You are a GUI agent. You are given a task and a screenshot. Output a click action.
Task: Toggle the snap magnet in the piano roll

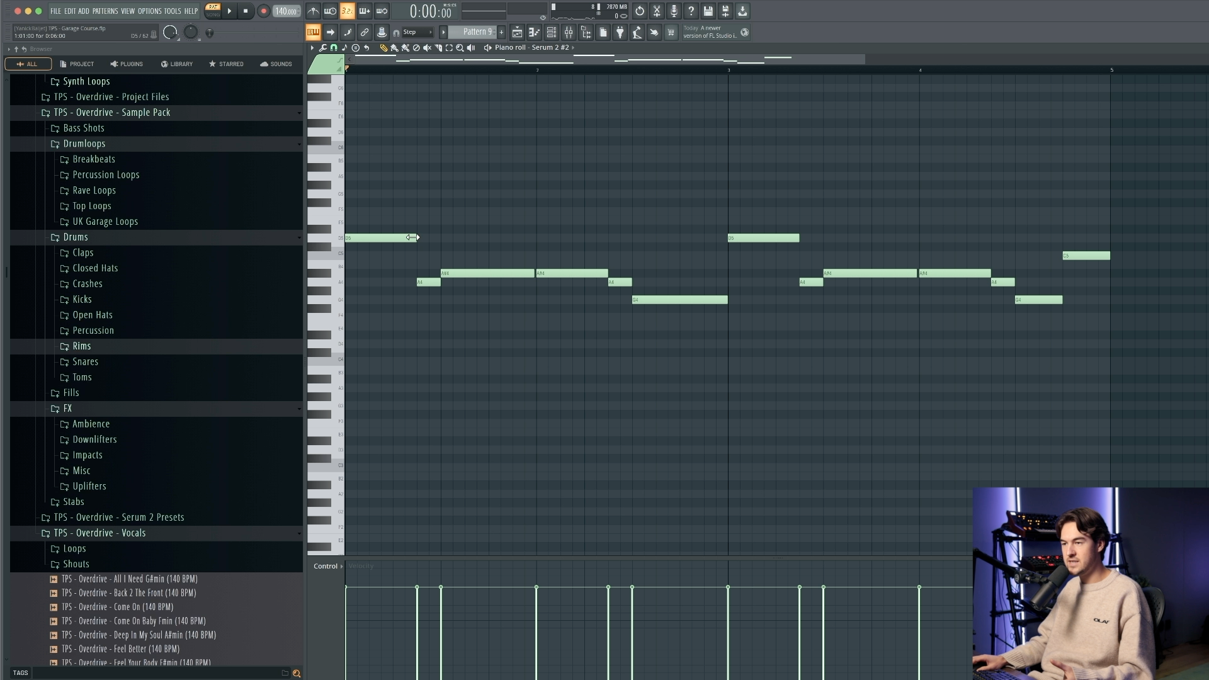pos(333,47)
